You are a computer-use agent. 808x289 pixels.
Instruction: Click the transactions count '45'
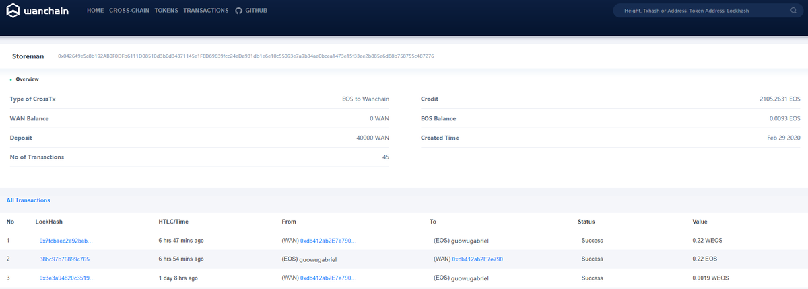[x=386, y=157]
